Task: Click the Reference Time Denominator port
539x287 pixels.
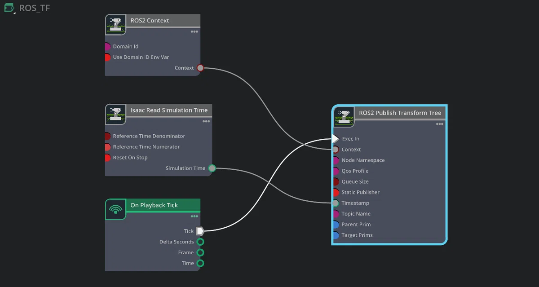Action: tap(107, 136)
